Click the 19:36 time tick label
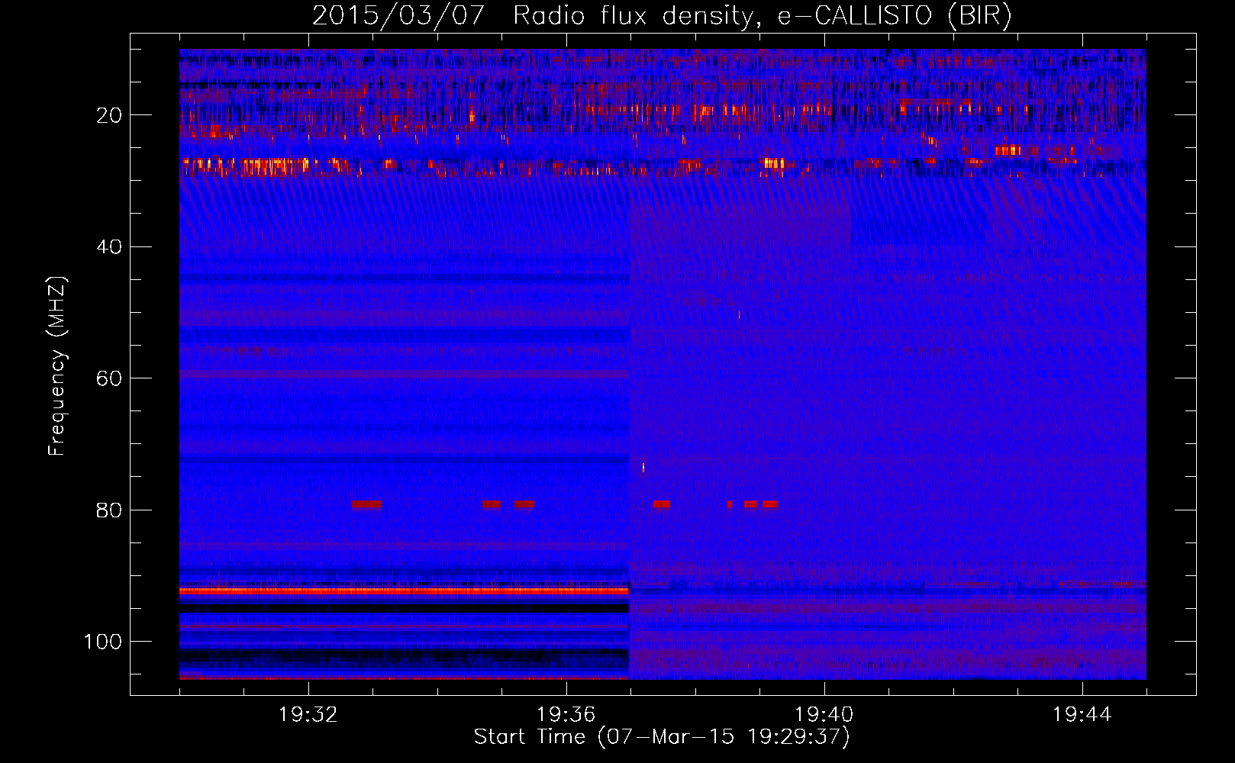Image resolution: width=1235 pixels, height=763 pixels. click(x=566, y=715)
